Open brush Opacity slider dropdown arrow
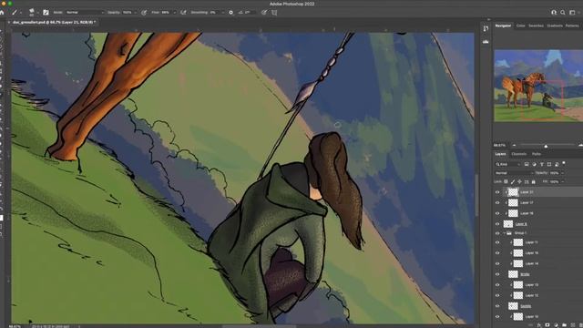This screenshot has width=583, height=328. coord(136,12)
